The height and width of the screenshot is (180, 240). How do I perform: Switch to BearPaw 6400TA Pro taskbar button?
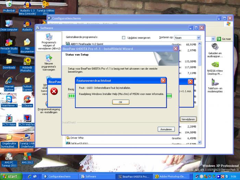(x=134, y=177)
